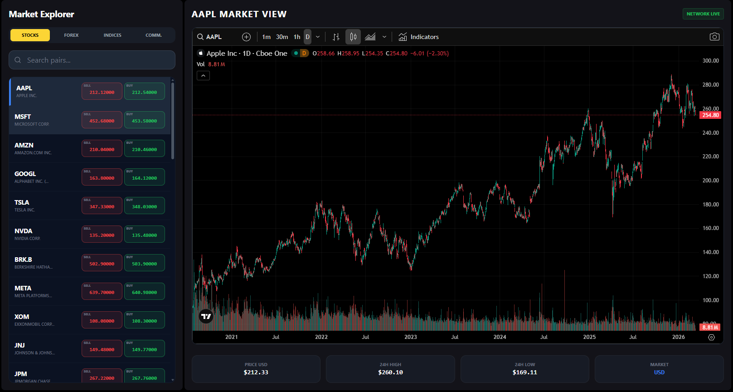This screenshot has height=392, width=733.
Task: Click AMZN sell price 210.04000
Action: (102, 148)
